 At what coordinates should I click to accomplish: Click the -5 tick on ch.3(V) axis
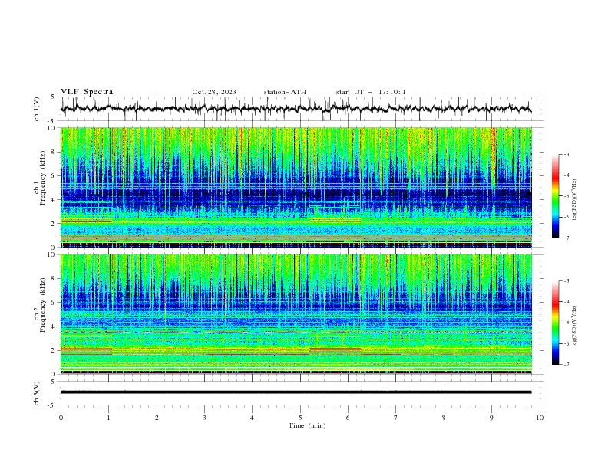pyautogui.click(x=52, y=405)
